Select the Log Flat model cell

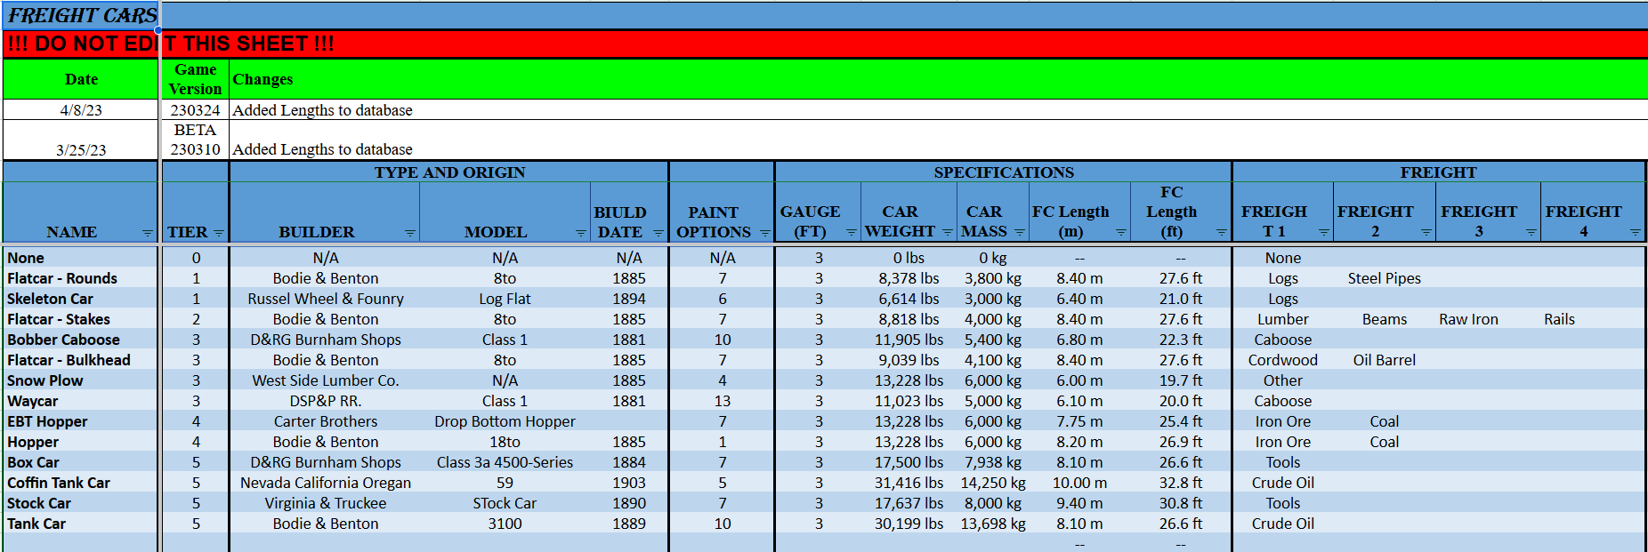(505, 299)
